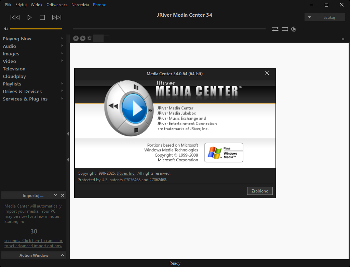Seek using the playback progress bar
Viewport: 350px width, 267px height.
(169, 29)
